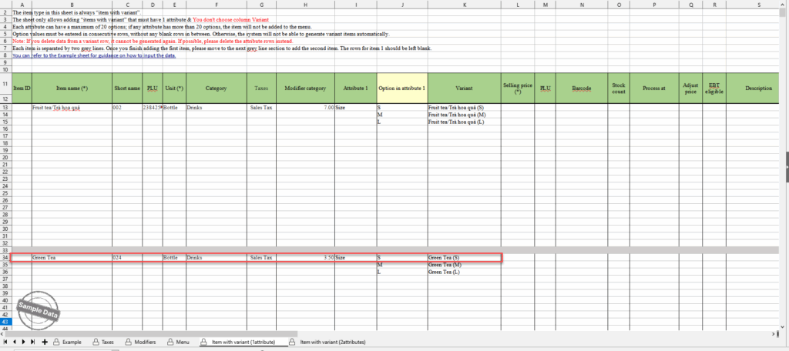Select the Green Tea item name cell
Screen dimensions: 789x351
pyautogui.click(x=72, y=257)
